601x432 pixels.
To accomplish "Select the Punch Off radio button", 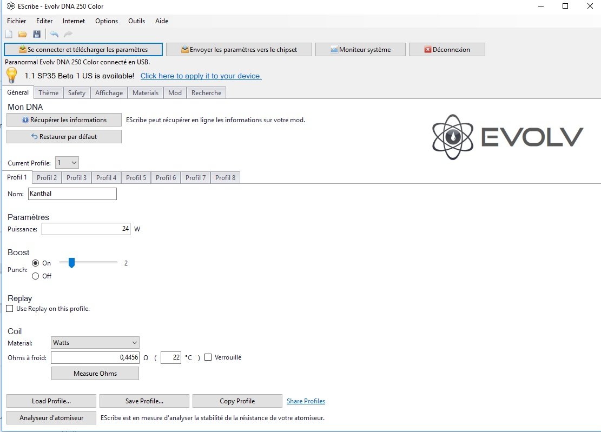I will coord(36,276).
